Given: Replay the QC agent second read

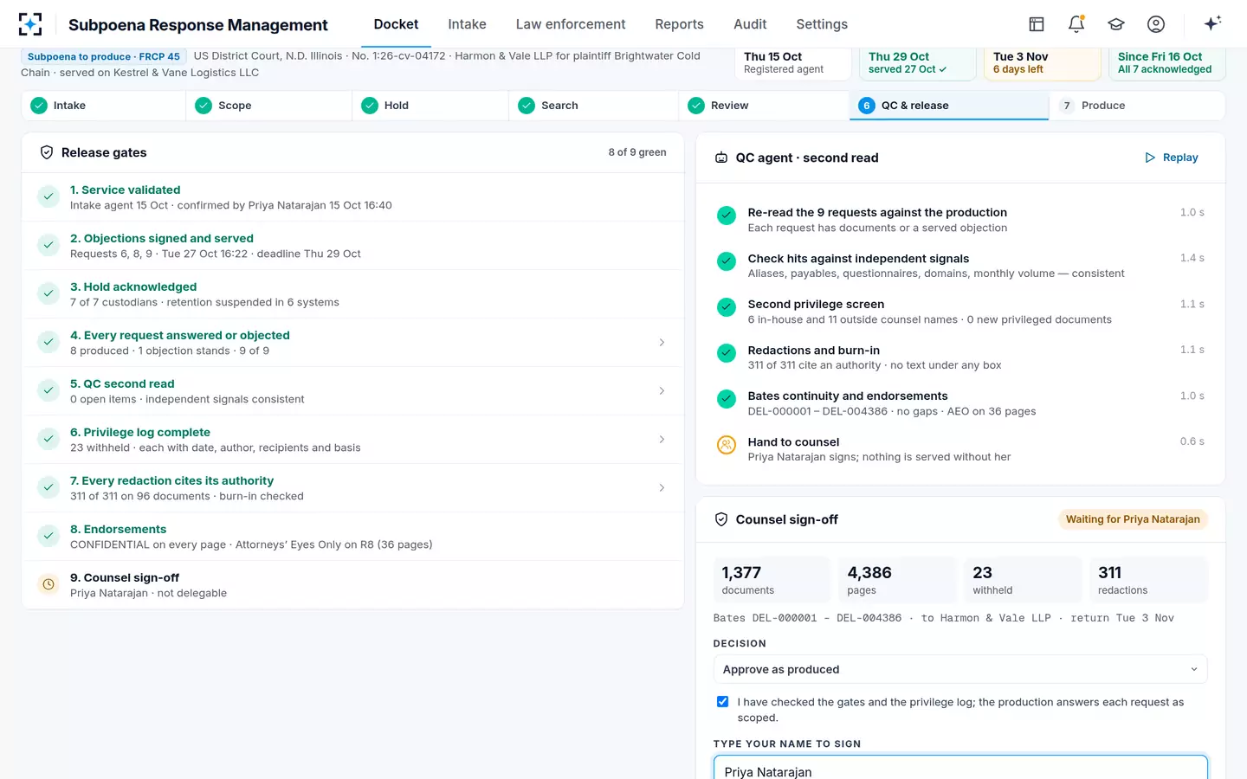Looking at the screenshot, I should [1171, 158].
